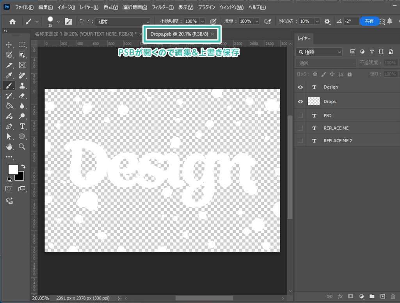Activate the Pen tool
This screenshot has height=303, width=400.
click(x=9, y=126)
